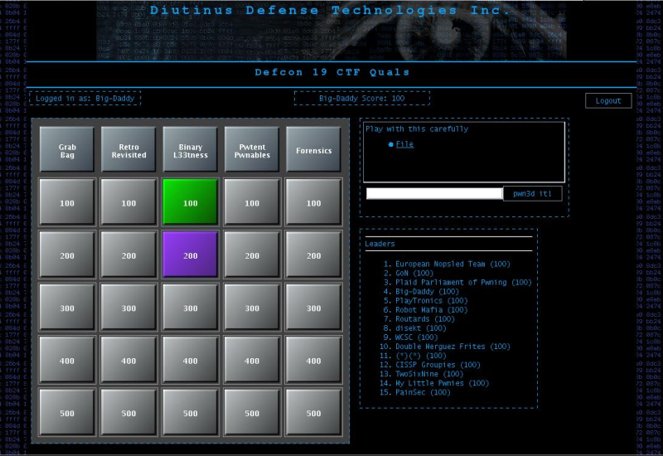Open Binary L33tness 400 challenge
Screen dimensions: 663x456
[191, 360]
